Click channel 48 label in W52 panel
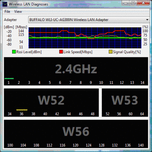152x152 pixels. click(93, 114)
